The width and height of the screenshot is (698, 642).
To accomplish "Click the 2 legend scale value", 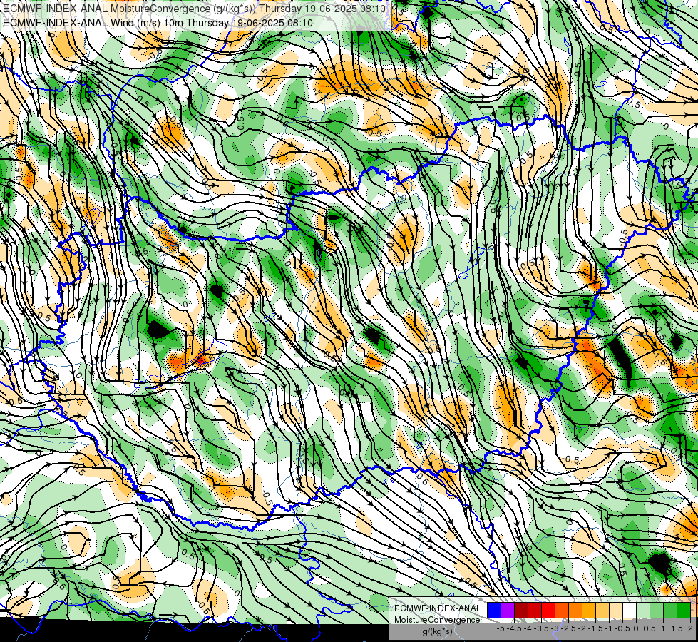I will 690,628.
